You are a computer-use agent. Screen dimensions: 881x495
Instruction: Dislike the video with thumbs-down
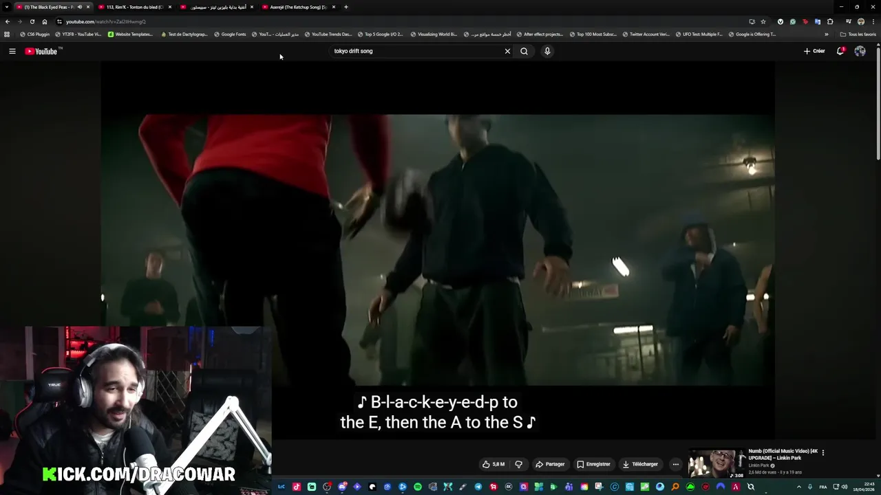click(x=518, y=464)
